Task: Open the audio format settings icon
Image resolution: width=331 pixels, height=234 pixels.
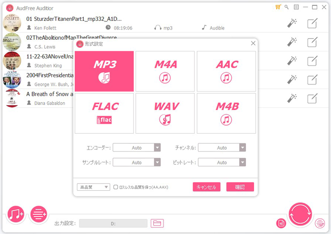Action: (281, 223)
